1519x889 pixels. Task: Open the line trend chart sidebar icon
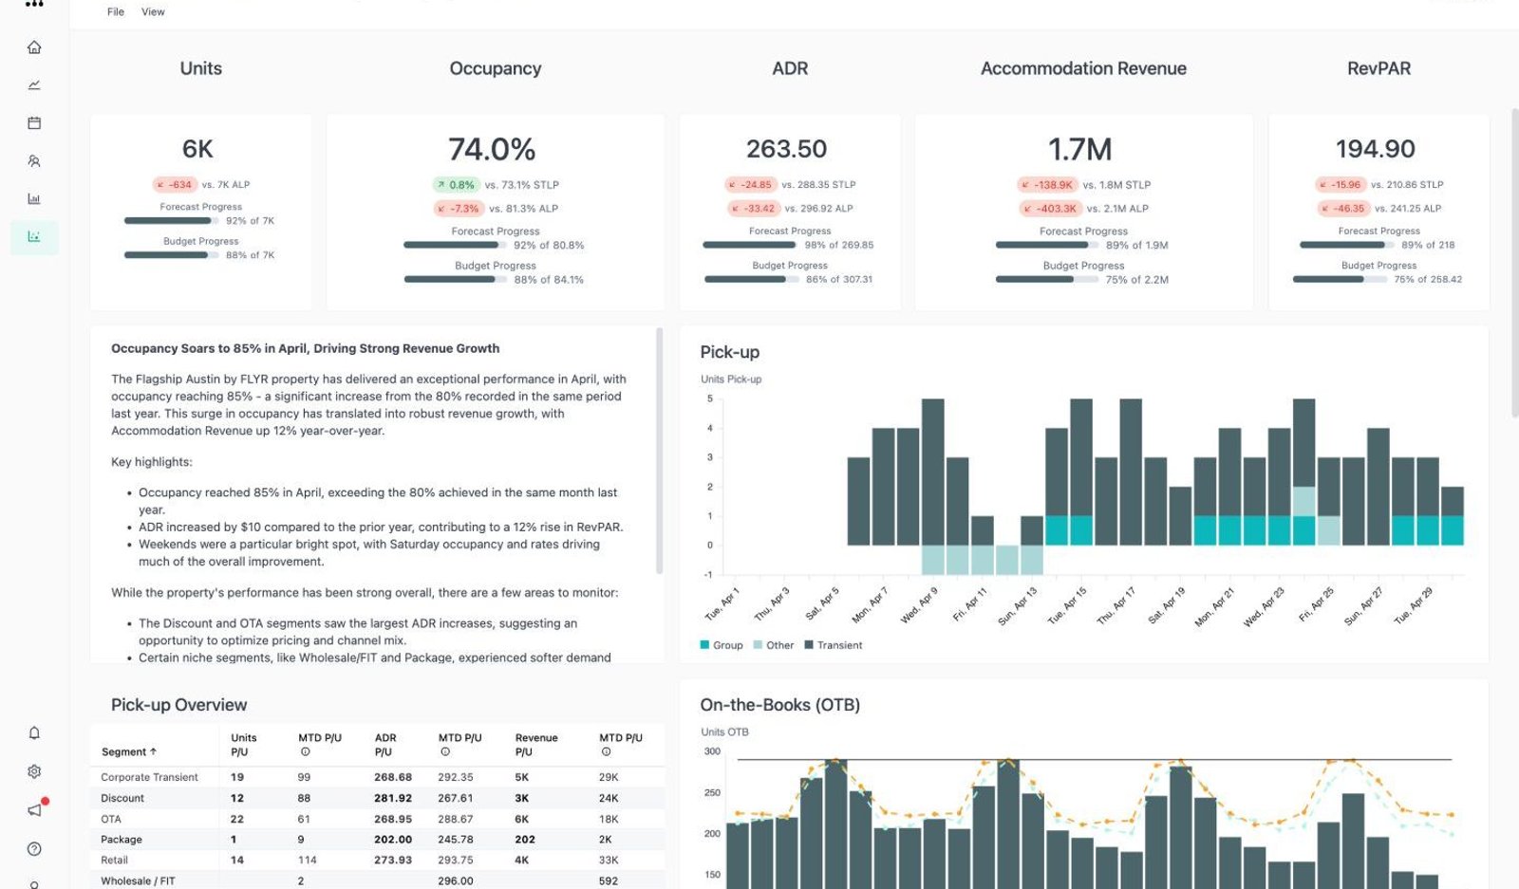pos(34,85)
